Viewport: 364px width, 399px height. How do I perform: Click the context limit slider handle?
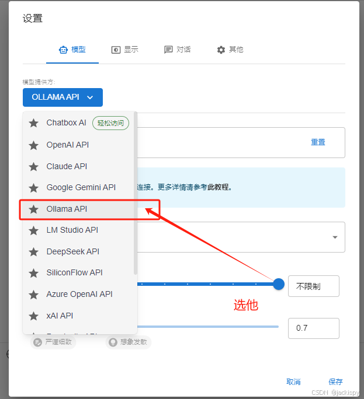[x=279, y=284]
